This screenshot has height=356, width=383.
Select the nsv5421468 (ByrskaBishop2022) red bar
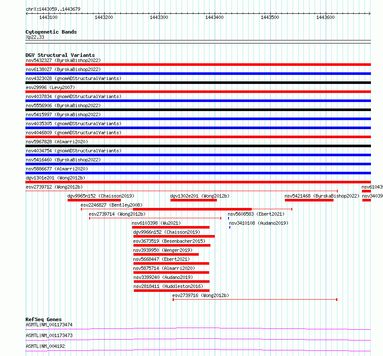coord(309,200)
